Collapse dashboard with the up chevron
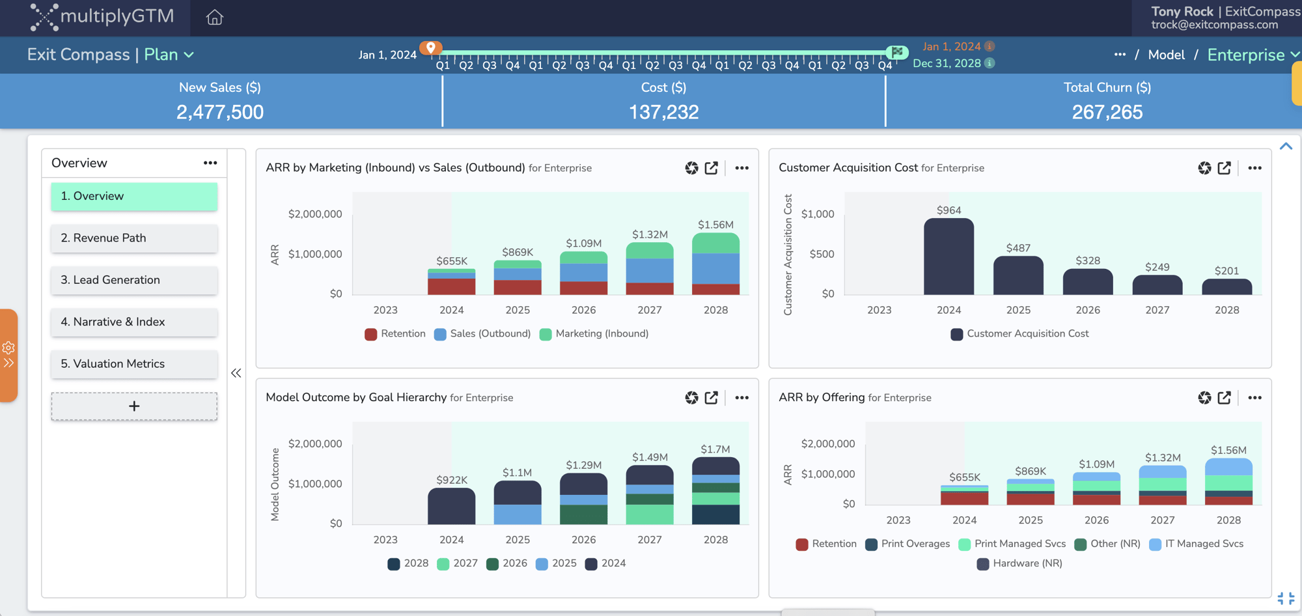1302x616 pixels. [1286, 146]
